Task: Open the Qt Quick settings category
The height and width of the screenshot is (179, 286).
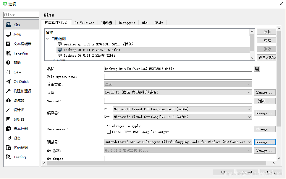Action: click(21, 81)
